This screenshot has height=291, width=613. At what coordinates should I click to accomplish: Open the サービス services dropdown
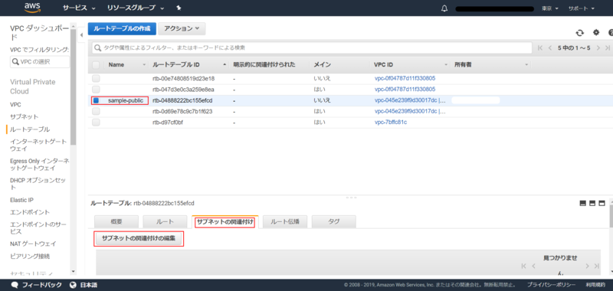point(79,8)
